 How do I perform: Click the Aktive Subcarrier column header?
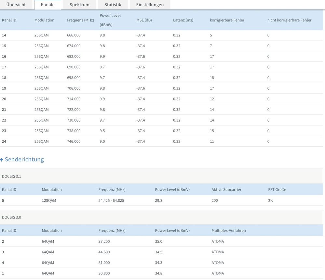click(226, 190)
